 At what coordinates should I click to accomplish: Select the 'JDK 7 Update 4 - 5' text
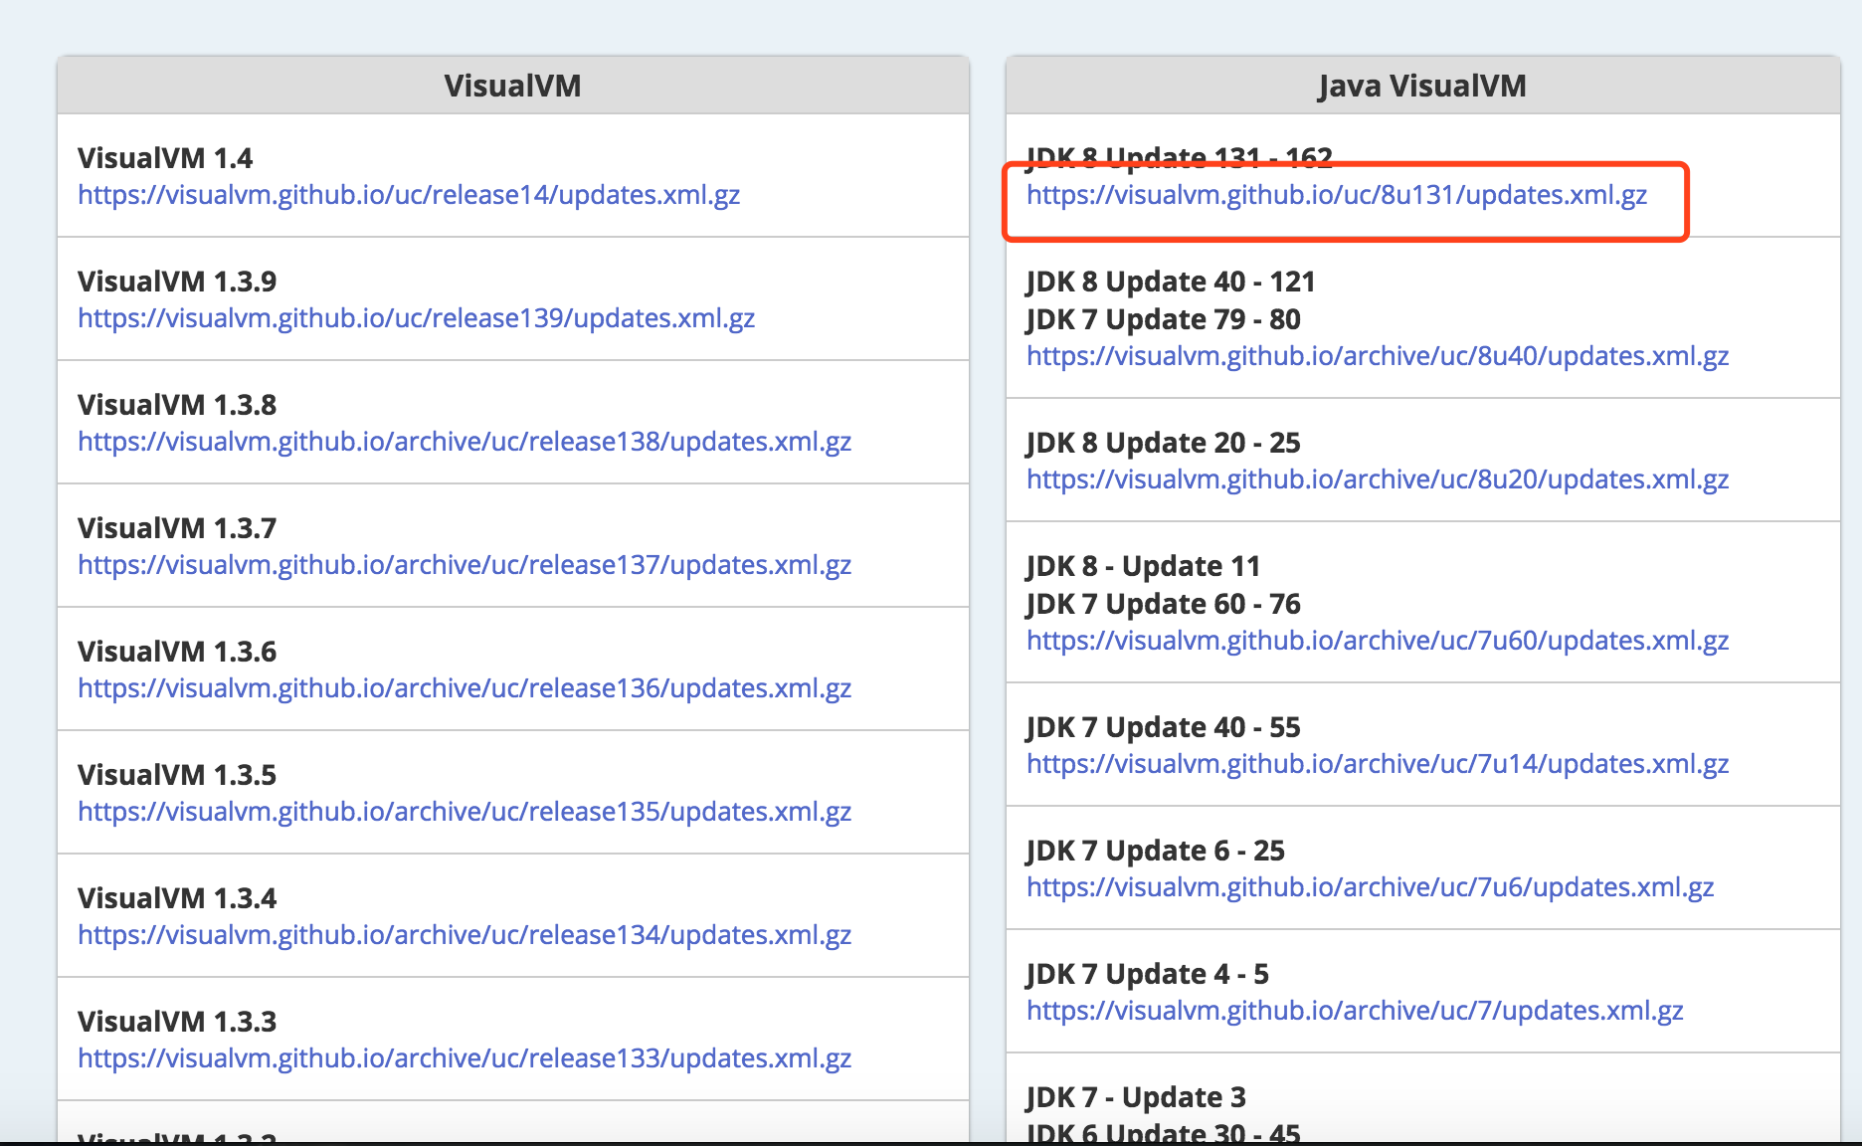pos(1148,974)
